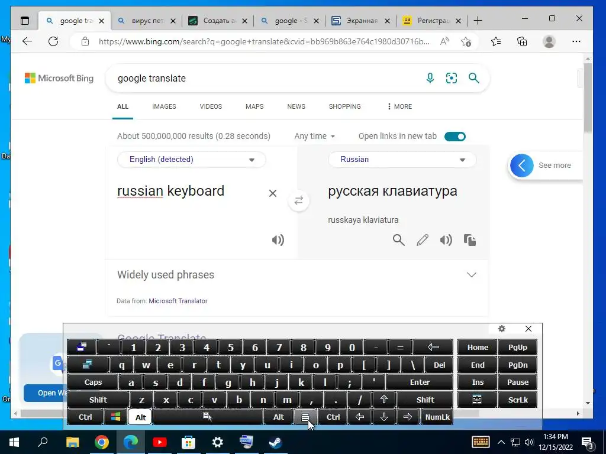Copy the Russian translation
This screenshot has height=454, width=606.
(469, 240)
